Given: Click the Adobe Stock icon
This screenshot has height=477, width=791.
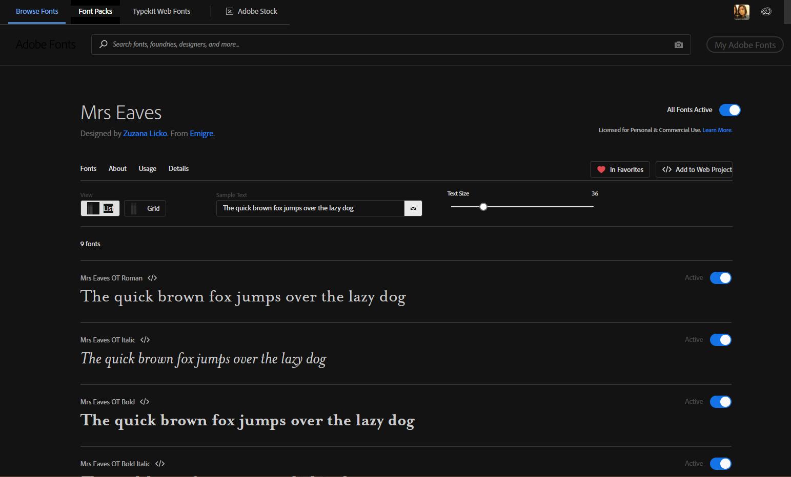Looking at the screenshot, I should click(x=230, y=11).
